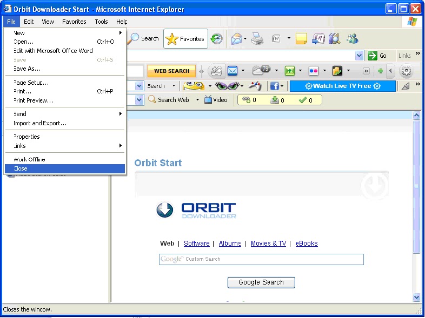Click the yellow sticky note icon

(301, 39)
